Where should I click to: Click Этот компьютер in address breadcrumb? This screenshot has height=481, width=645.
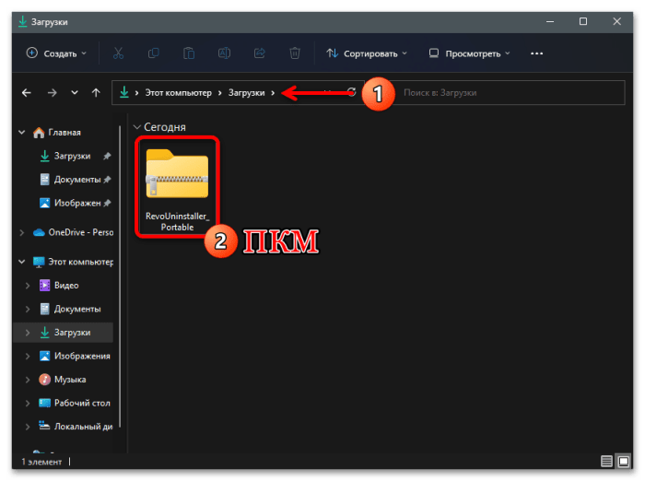coord(178,93)
